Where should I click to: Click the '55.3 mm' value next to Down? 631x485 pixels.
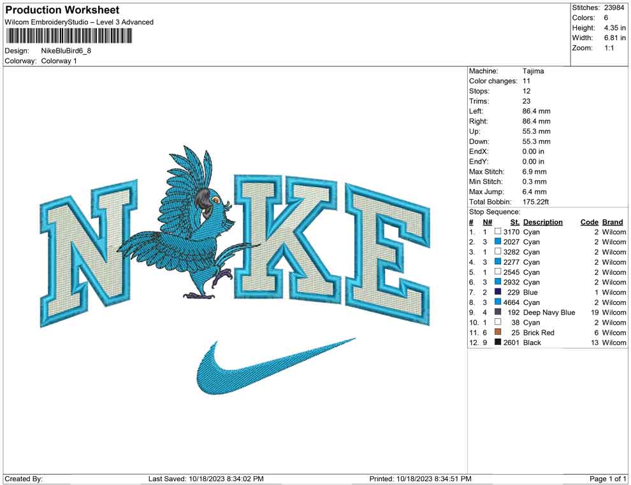click(x=537, y=141)
